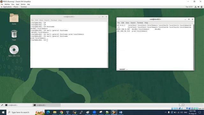This screenshot has width=204, height=115.
Task: Open Search menu in the nmcli terminal window
Action: click(x=47, y=20)
